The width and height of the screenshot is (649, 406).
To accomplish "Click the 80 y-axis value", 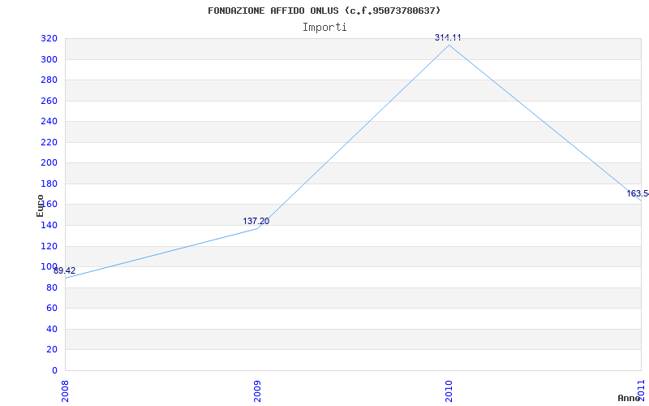I will (52, 288).
